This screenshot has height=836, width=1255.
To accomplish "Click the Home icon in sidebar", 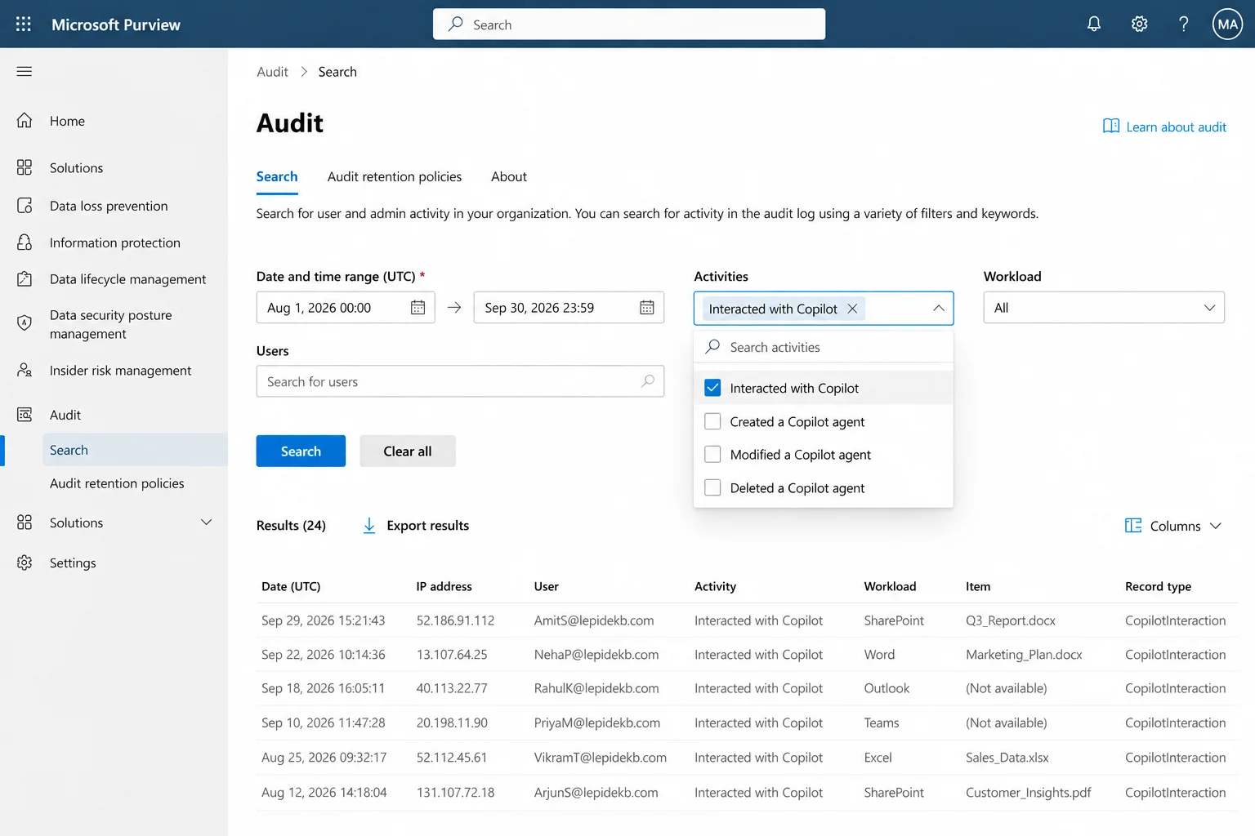I will tap(25, 121).
